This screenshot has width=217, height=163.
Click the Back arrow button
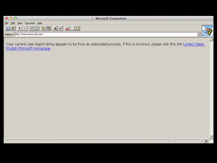(20, 28)
